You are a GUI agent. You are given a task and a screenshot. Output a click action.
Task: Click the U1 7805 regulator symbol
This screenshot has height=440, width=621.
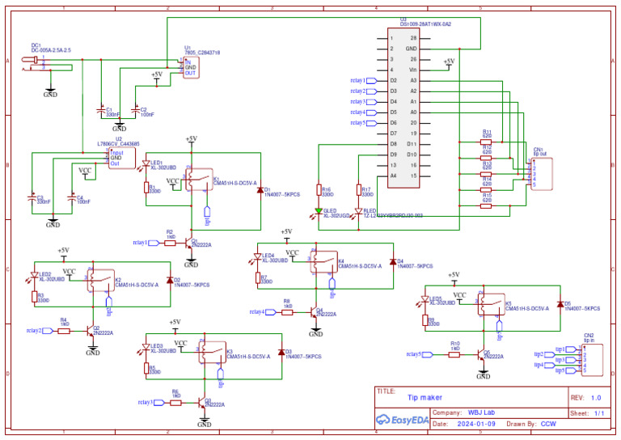pyautogui.click(x=191, y=68)
